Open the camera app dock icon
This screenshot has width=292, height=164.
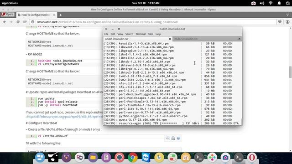[225, 158]
